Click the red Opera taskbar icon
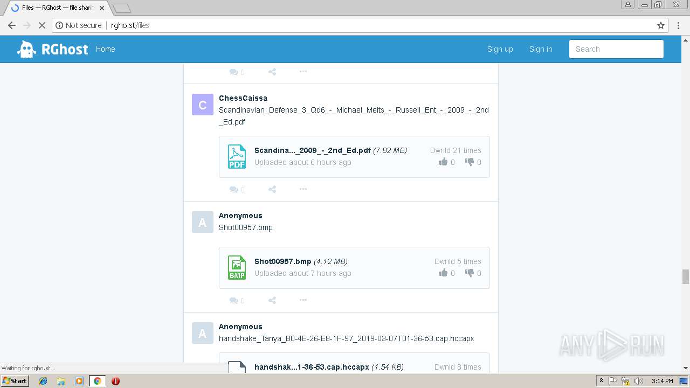The width and height of the screenshot is (690, 388). tap(115, 381)
